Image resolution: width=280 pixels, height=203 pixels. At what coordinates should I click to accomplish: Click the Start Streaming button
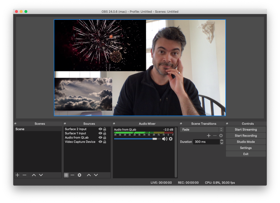coord(246,129)
